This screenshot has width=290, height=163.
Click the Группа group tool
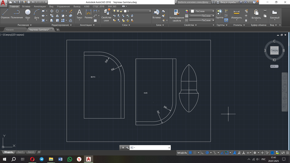point(219,14)
